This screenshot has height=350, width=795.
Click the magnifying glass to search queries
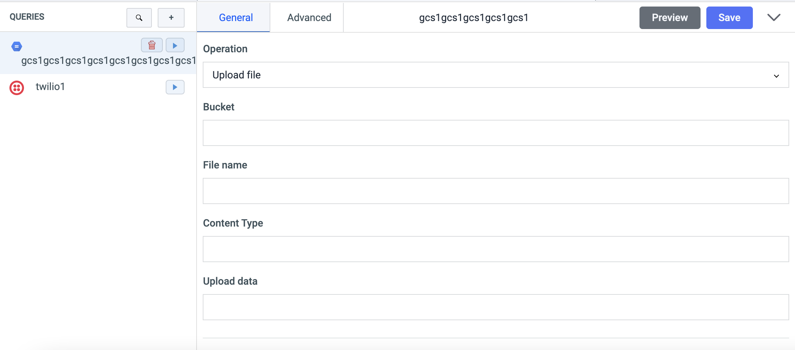139,17
